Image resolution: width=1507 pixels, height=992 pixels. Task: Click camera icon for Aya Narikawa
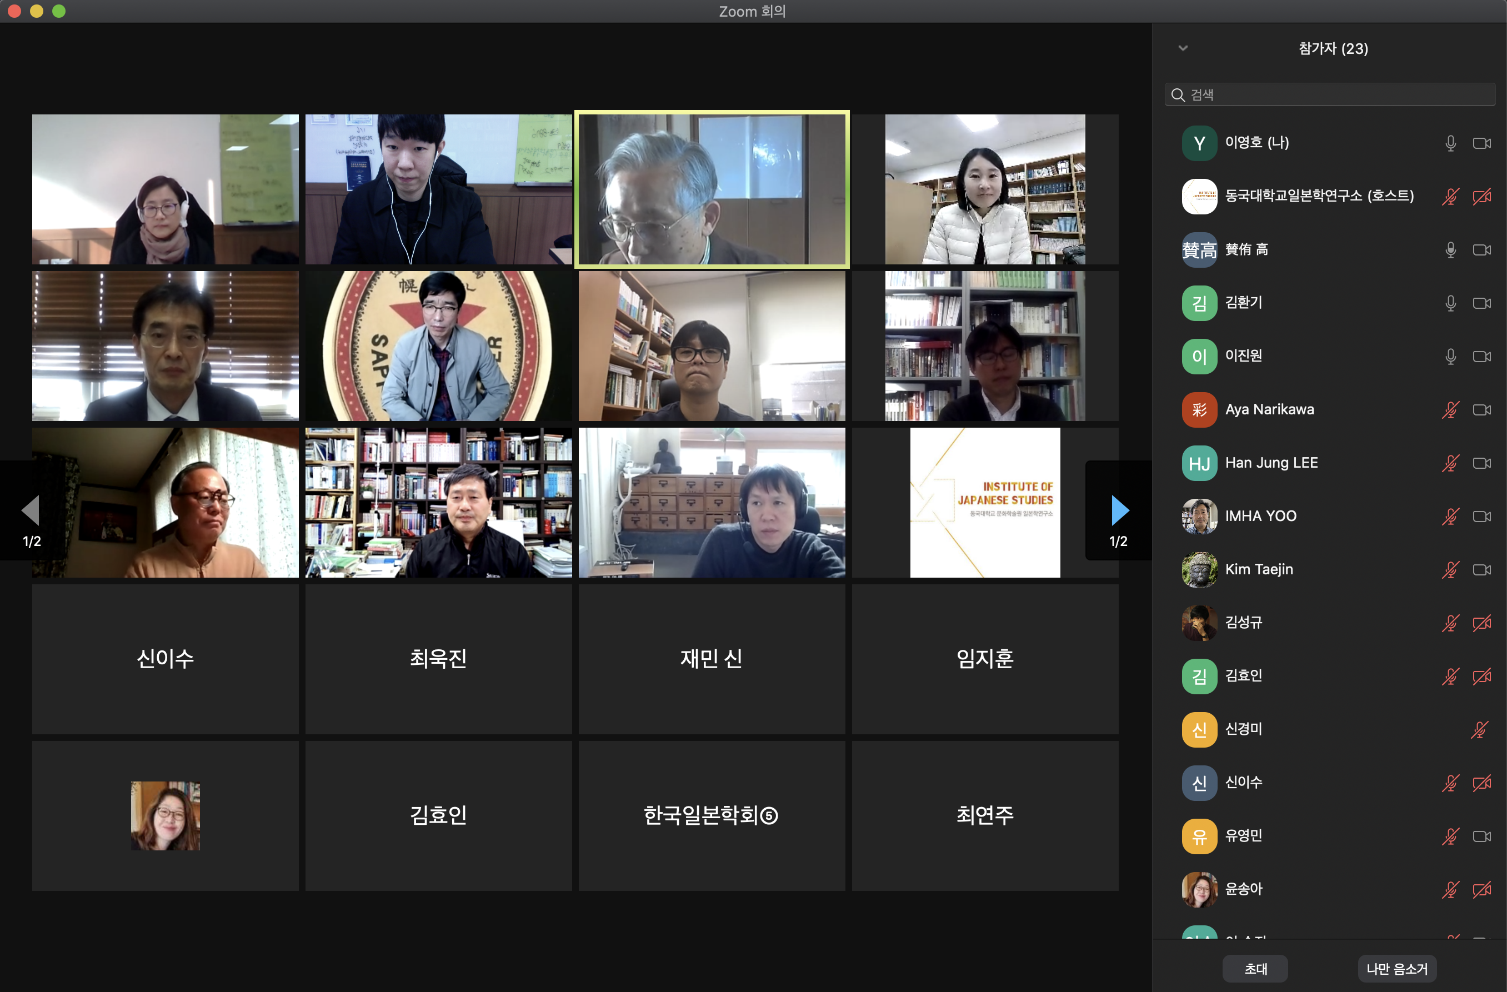tap(1481, 409)
